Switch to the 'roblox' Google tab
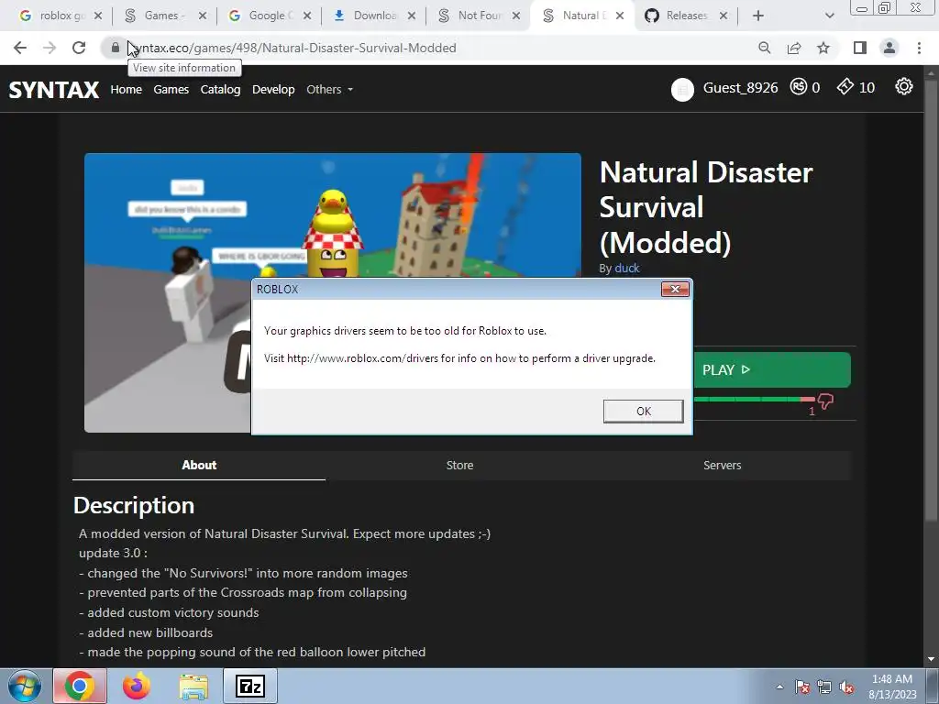Screen dimensions: 939x704 coord(52,16)
